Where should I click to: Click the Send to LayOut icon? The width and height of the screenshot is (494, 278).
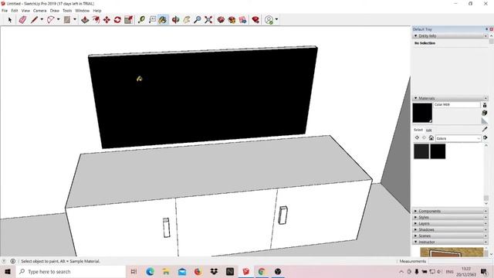click(x=242, y=20)
